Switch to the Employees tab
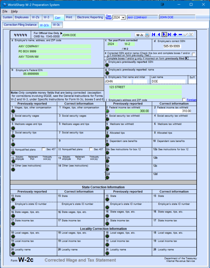The height and width of the screenshot is (268, 210). [21, 17]
